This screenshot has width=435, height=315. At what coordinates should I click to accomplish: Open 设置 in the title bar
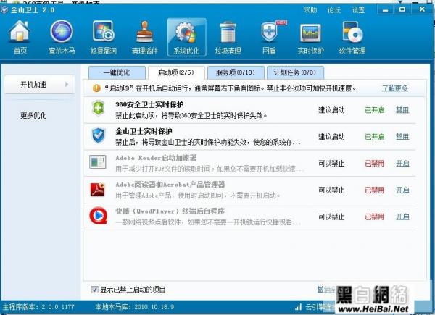358,9
